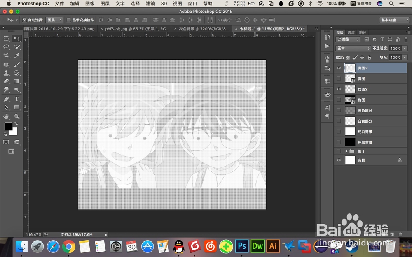Open Illustrator from the Dock
This screenshot has width=412, height=257.
tap(273, 246)
